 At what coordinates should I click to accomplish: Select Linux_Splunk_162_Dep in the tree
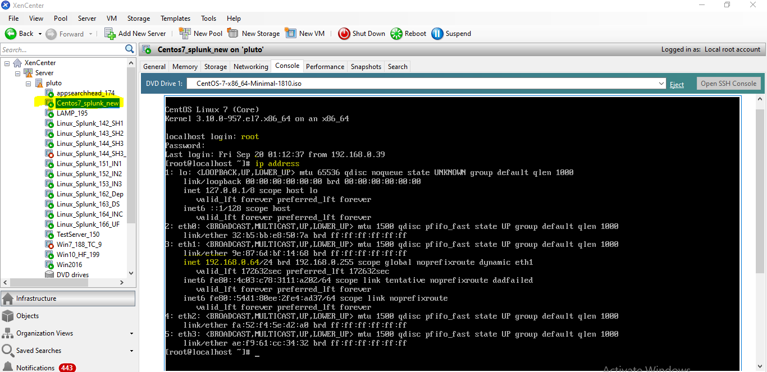90,194
